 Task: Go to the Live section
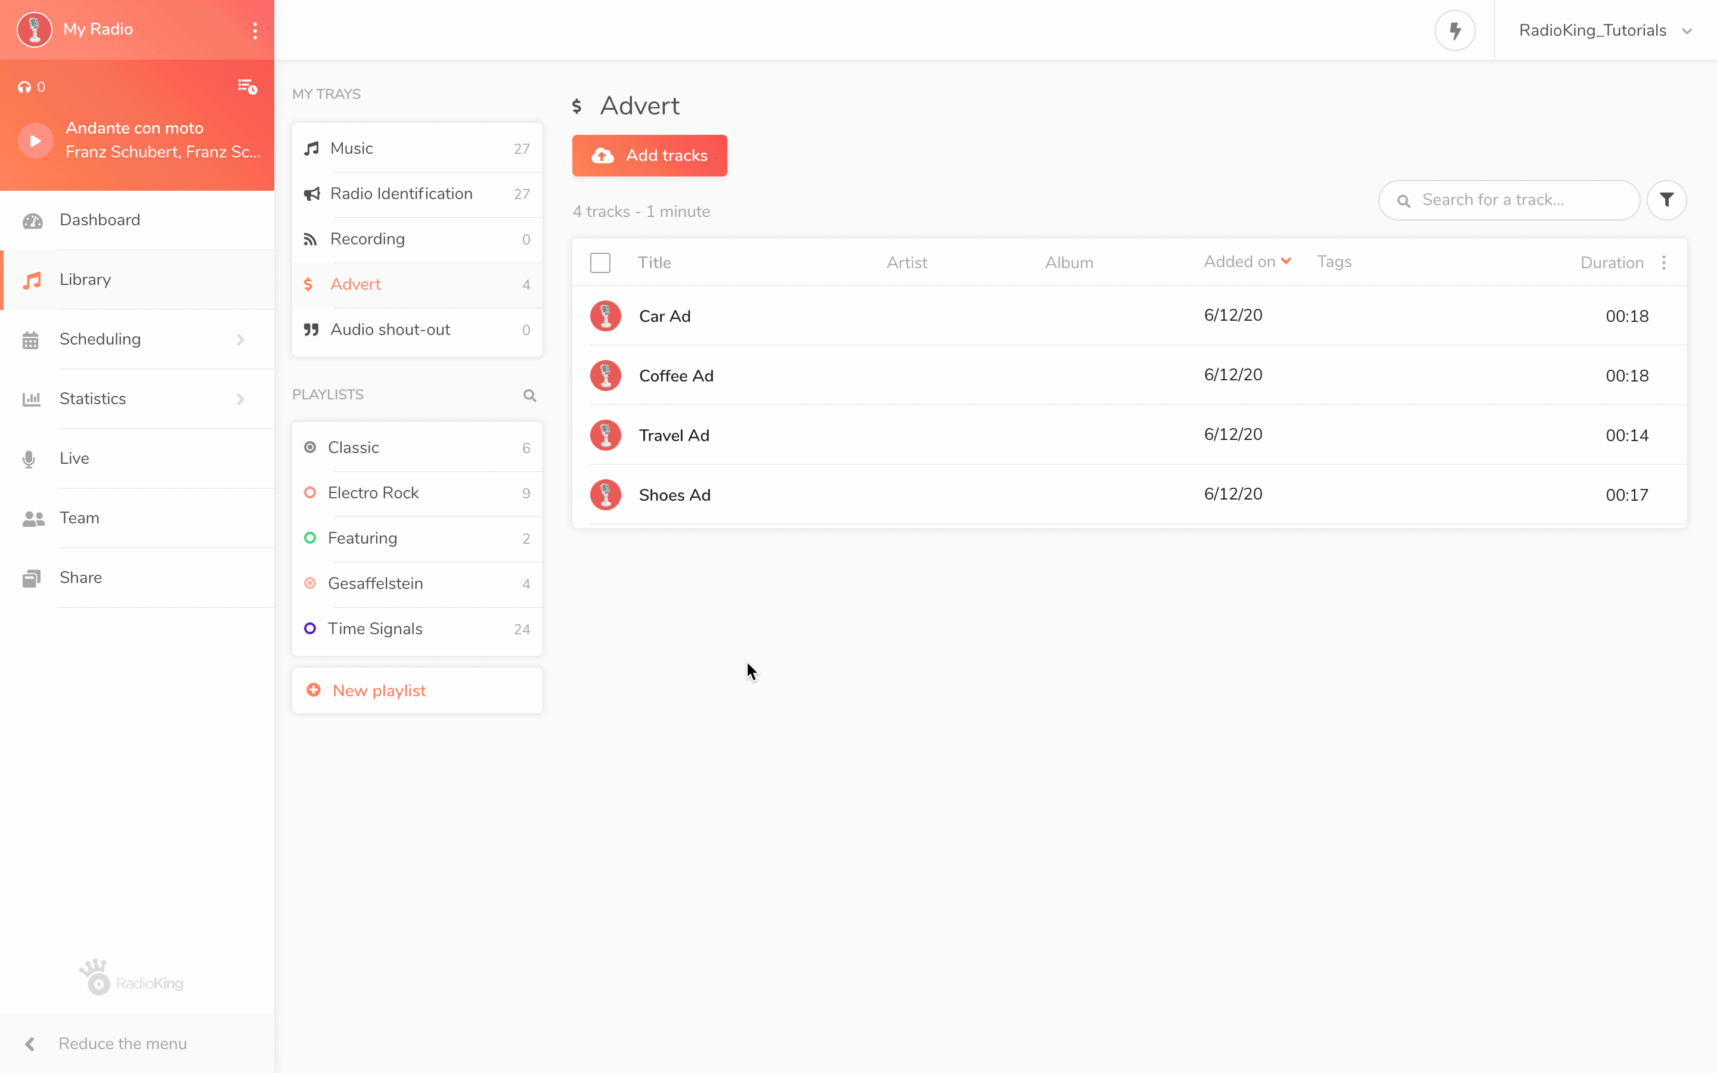[138, 458]
